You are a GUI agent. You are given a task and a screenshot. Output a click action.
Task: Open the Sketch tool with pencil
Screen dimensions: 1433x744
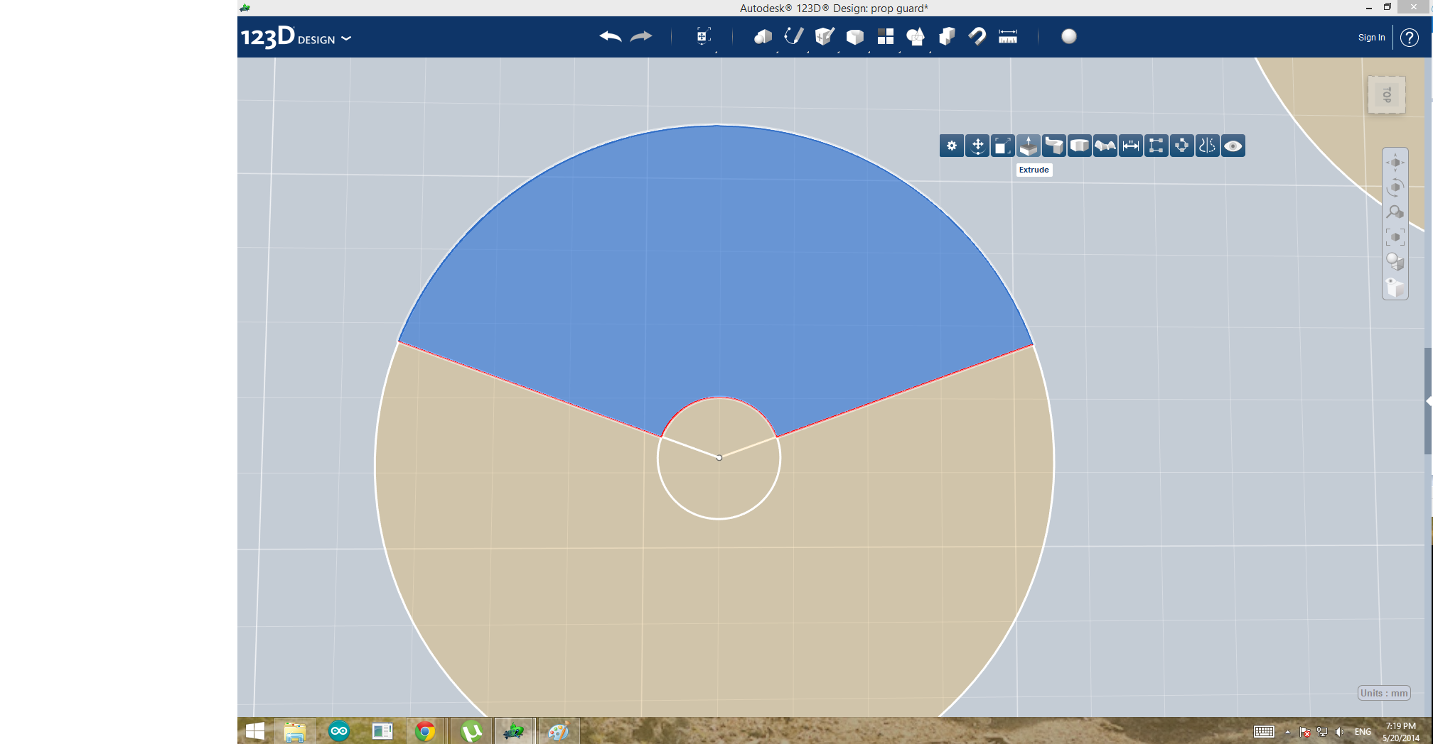pyautogui.click(x=793, y=36)
